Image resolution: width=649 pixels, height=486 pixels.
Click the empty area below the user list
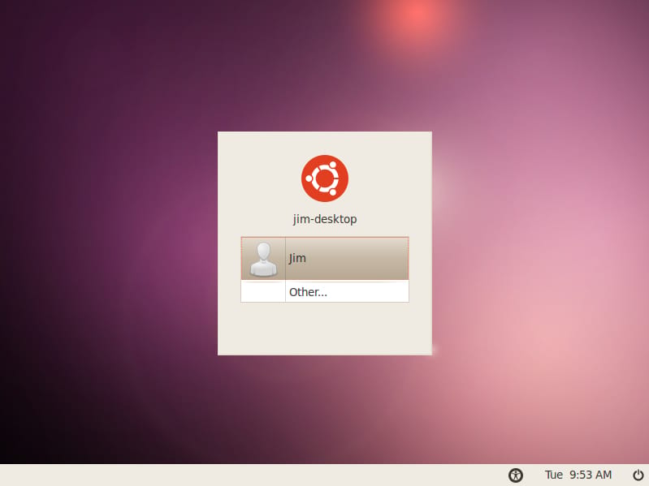325,329
